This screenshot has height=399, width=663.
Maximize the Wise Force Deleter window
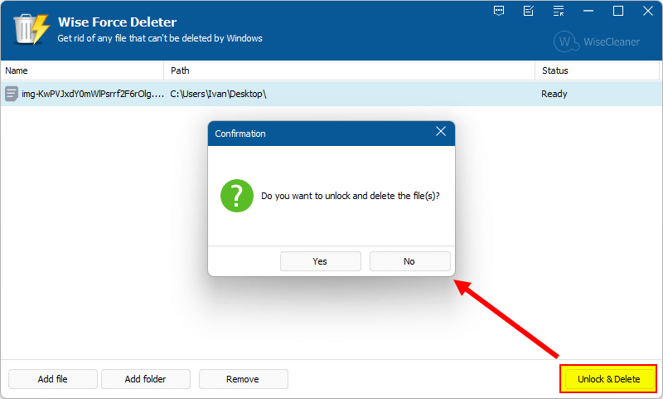click(x=617, y=11)
